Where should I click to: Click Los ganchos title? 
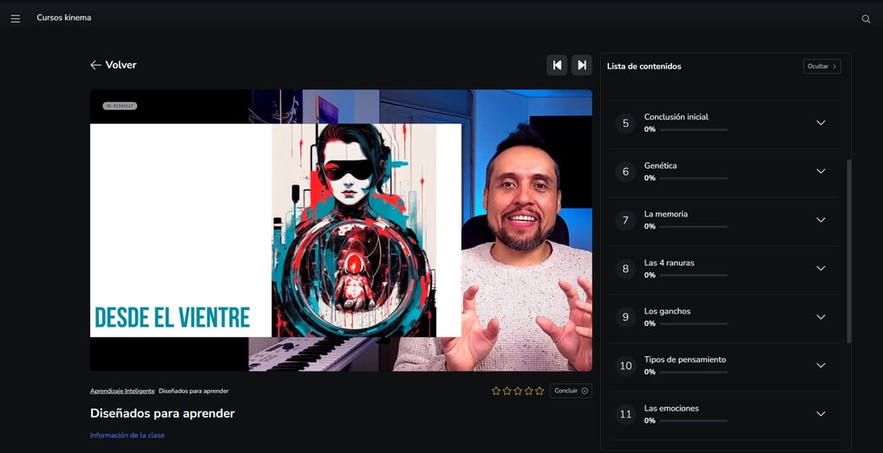(x=667, y=311)
